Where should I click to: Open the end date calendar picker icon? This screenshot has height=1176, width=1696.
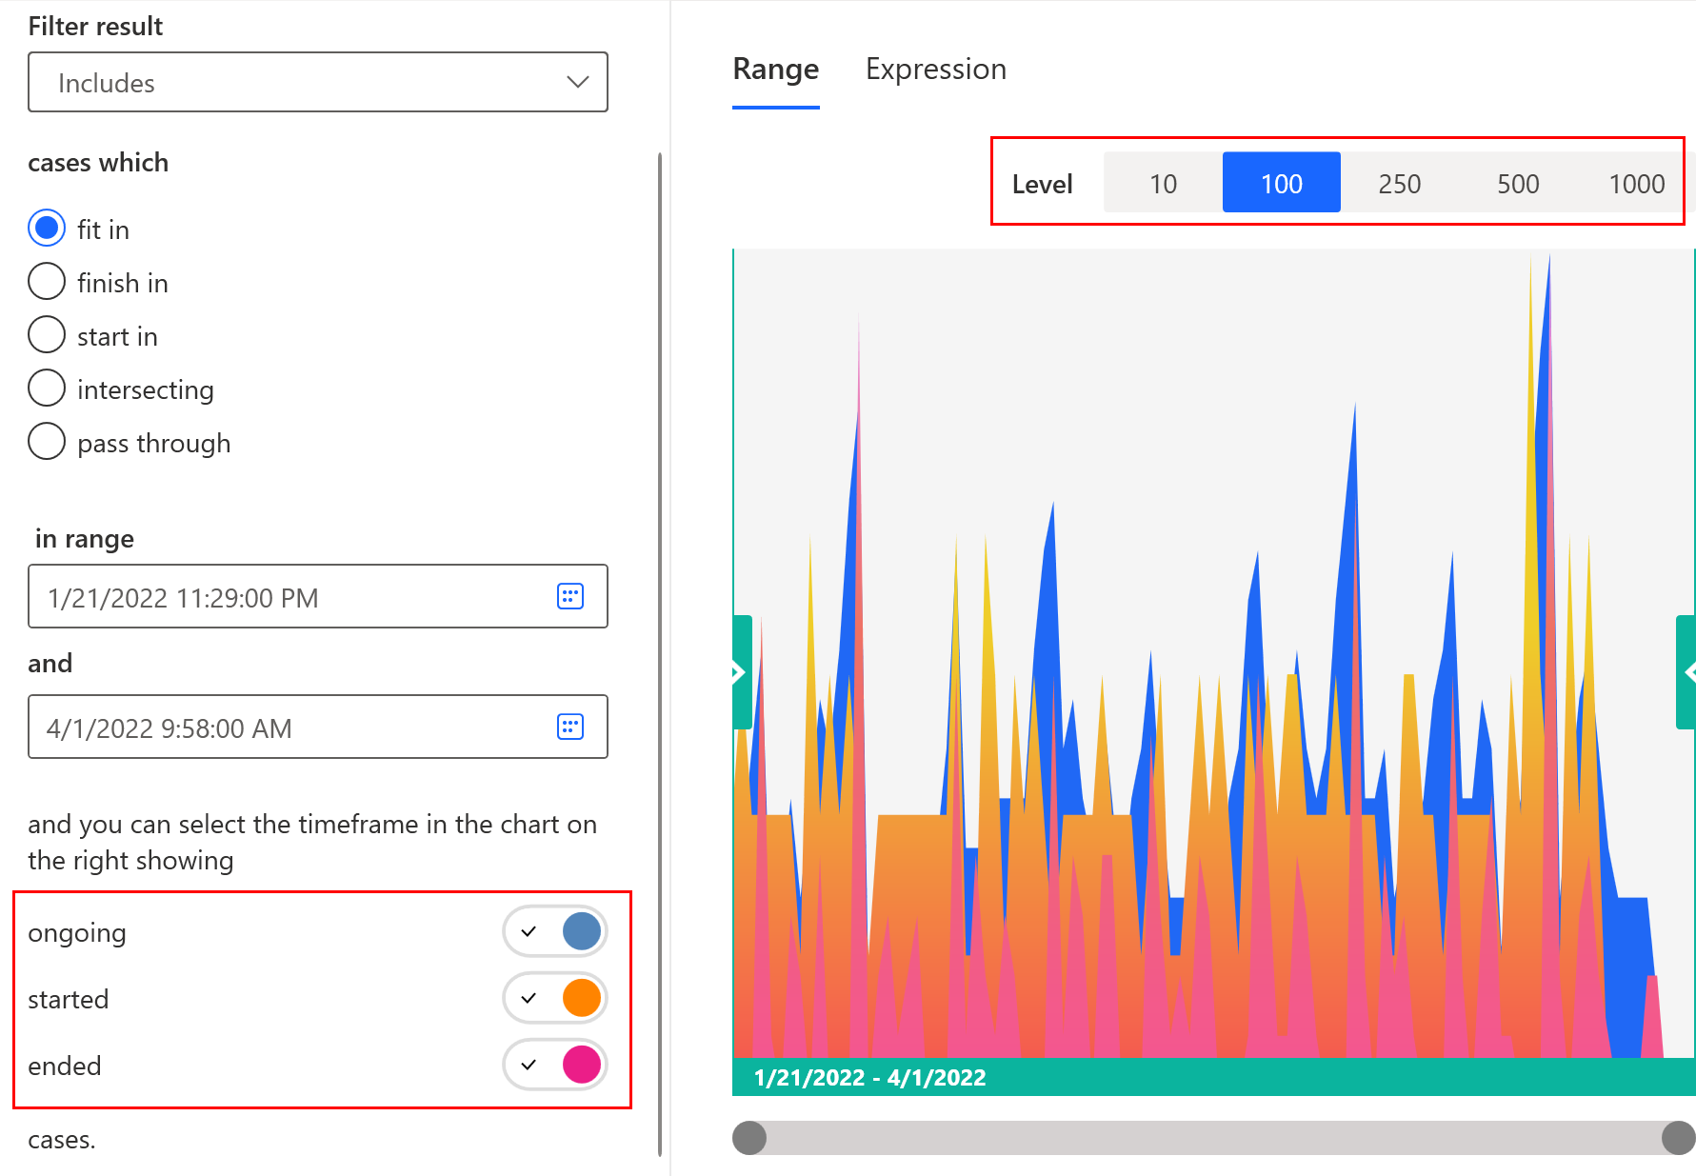pos(569,728)
